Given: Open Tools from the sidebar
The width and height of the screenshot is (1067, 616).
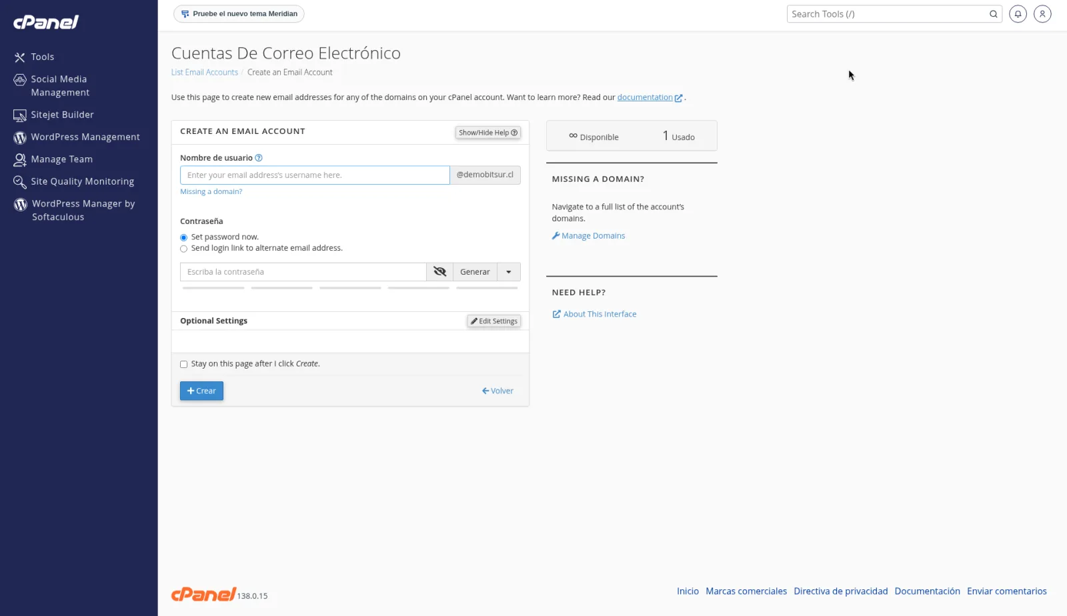Looking at the screenshot, I should (x=42, y=57).
